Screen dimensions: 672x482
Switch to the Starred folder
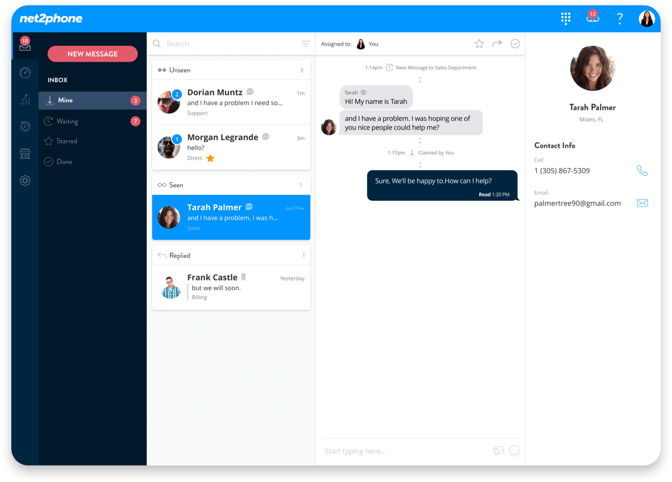67,141
